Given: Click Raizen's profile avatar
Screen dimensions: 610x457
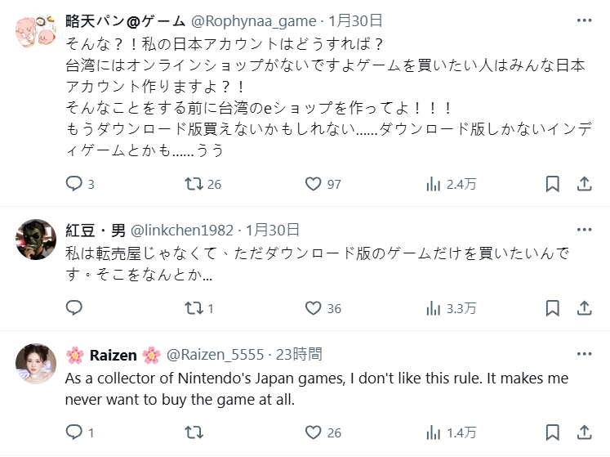Looking at the screenshot, I should (x=35, y=364).
